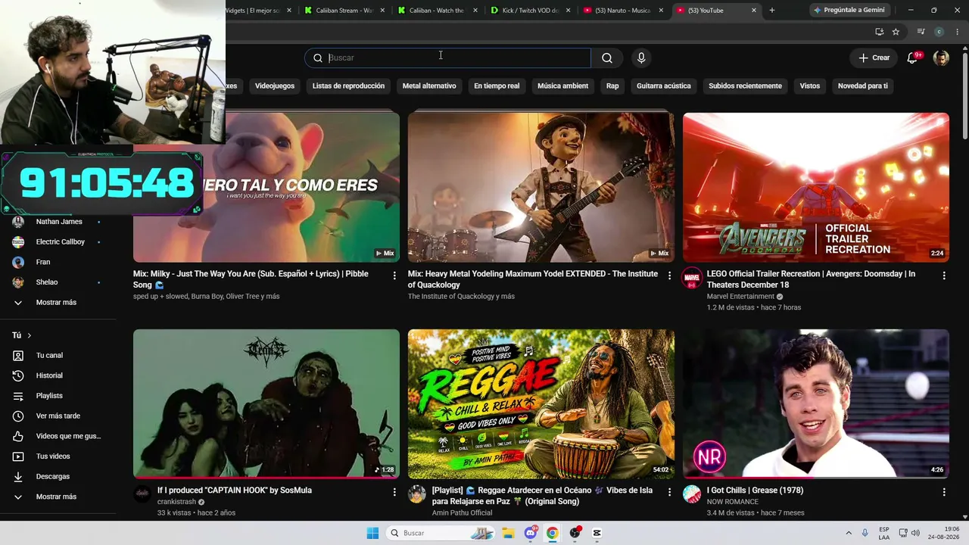The image size is (969, 545).
Task: Select the Rap filter chip
Action: (x=612, y=86)
